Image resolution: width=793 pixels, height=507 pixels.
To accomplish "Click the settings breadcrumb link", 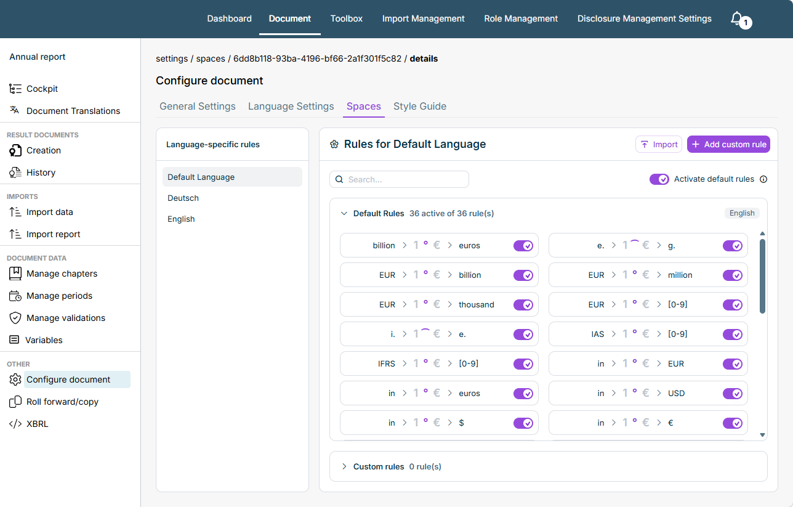I will [x=172, y=59].
